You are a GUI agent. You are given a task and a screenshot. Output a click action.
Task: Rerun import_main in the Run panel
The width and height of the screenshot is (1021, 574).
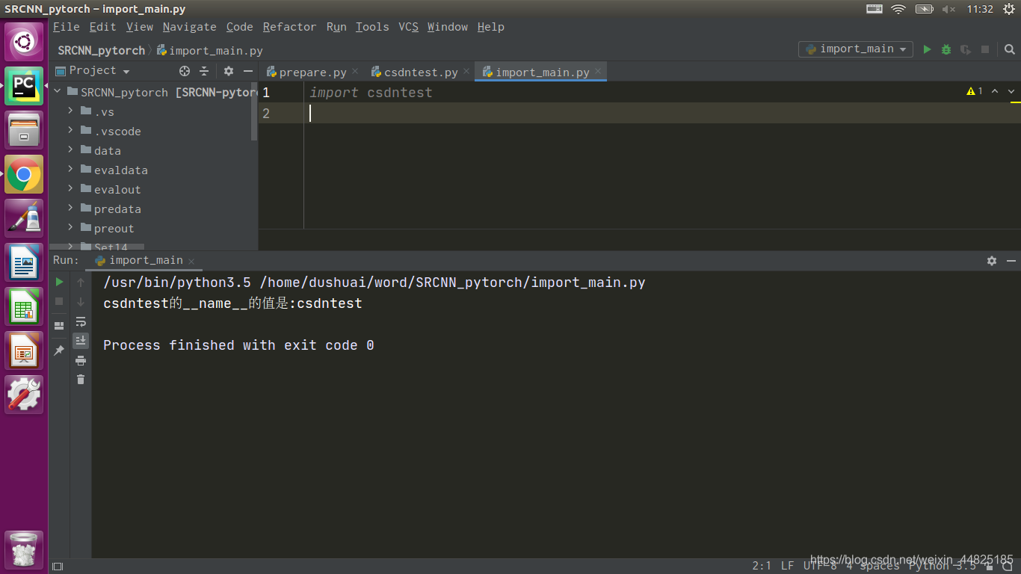59,282
